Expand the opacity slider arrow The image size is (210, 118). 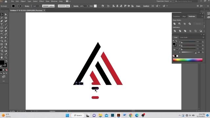[x=88, y=6]
